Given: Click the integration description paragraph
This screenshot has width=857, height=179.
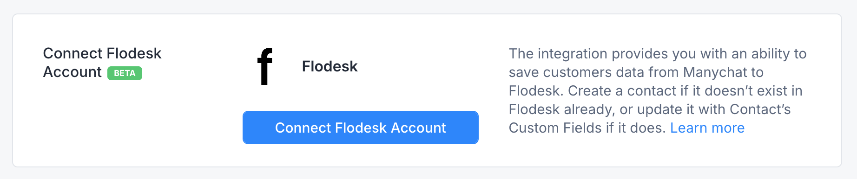Looking at the screenshot, I should tap(657, 90).
